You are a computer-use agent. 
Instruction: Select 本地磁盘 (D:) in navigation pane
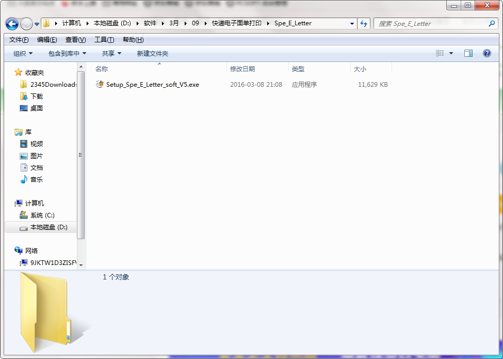coord(48,227)
